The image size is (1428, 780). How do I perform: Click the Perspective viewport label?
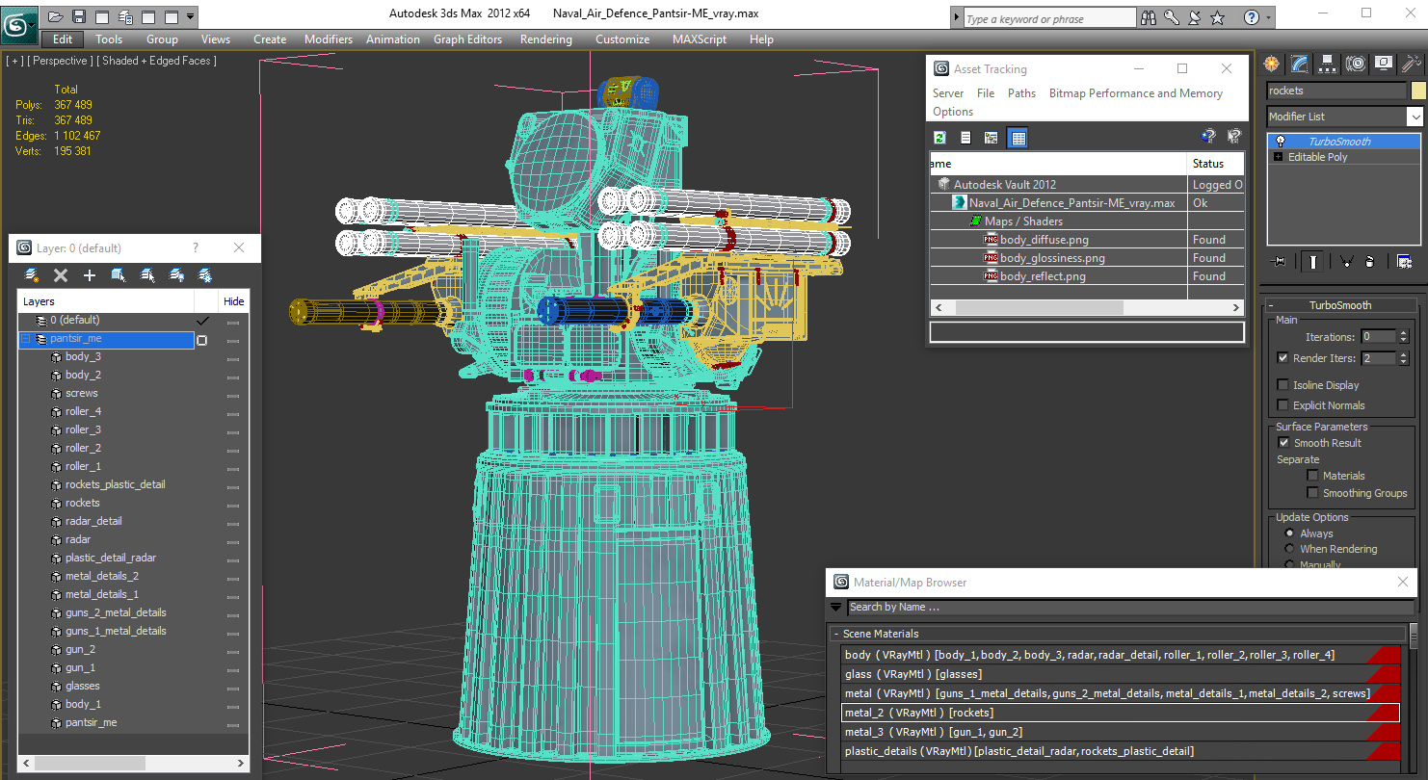click(x=62, y=61)
